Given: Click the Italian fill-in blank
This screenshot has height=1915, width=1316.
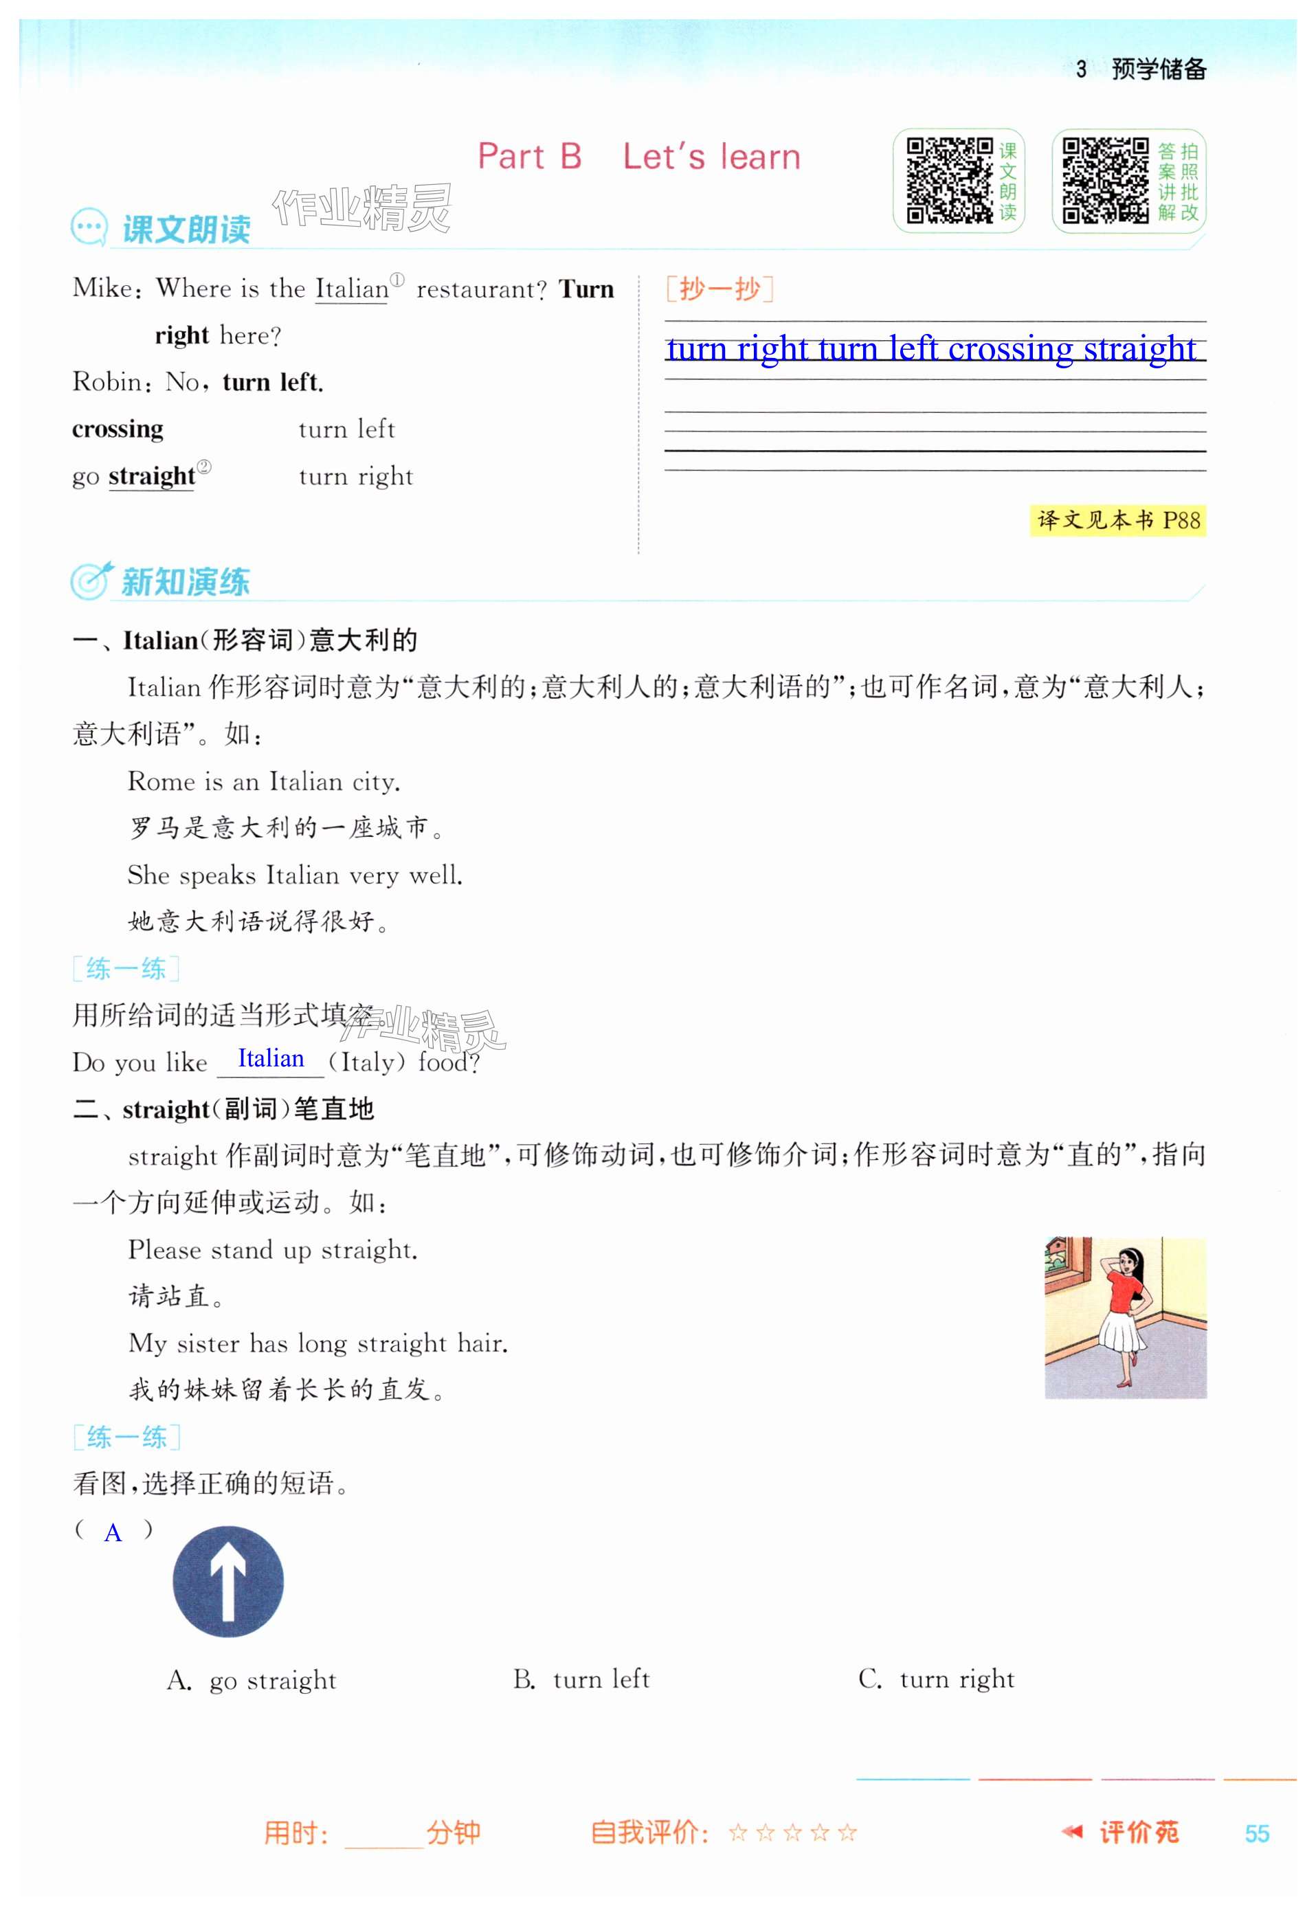Looking at the screenshot, I should (271, 1060).
